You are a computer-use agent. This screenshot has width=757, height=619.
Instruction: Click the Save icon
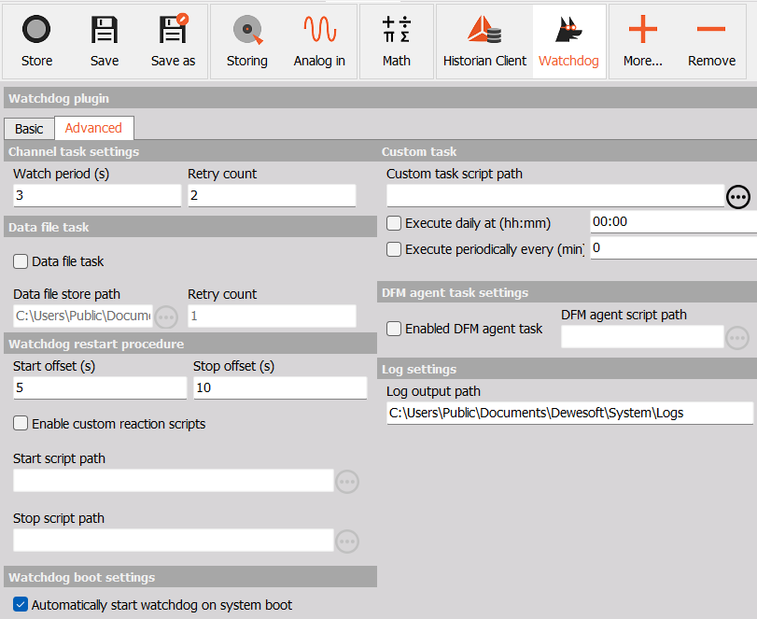[x=104, y=37]
